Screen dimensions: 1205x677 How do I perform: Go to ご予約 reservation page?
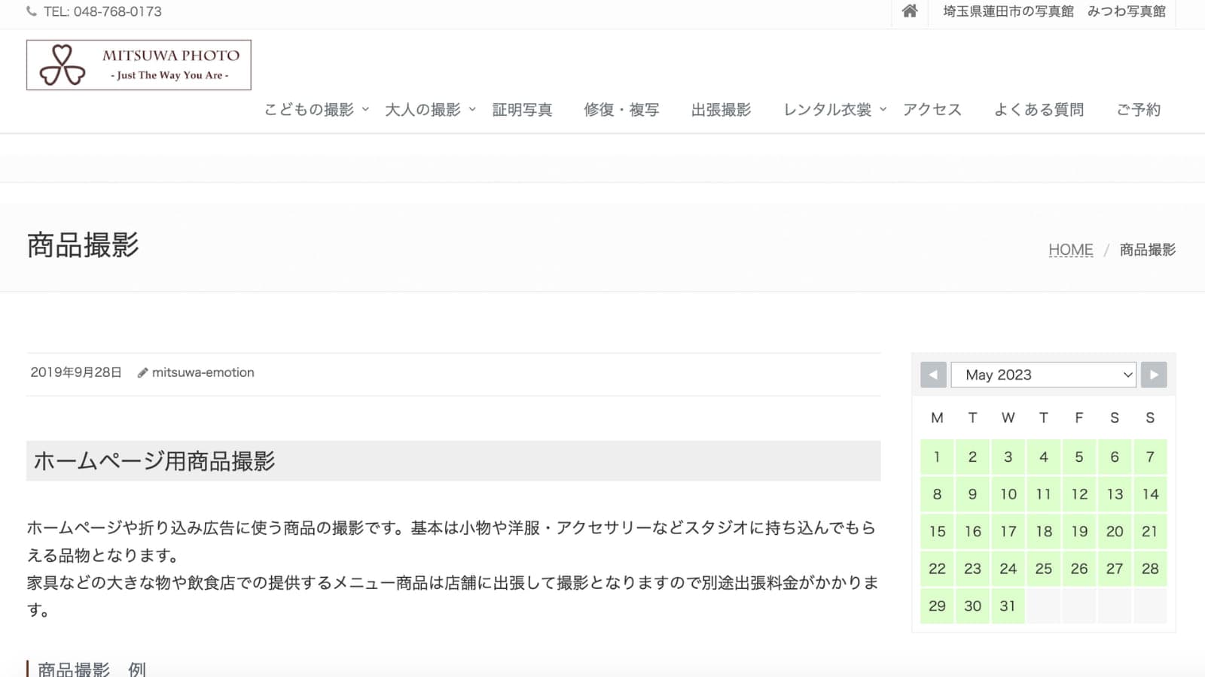[1138, 110]
